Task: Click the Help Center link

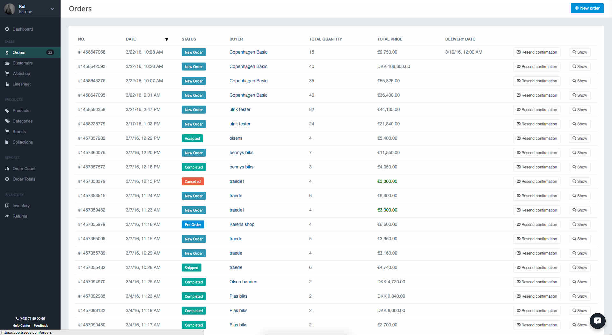Action: (21, 326)
